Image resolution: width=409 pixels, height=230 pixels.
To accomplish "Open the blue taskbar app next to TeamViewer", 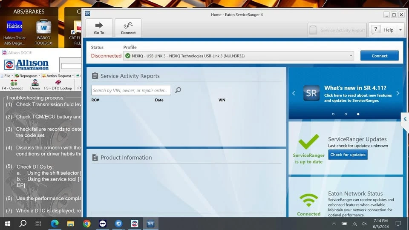I will pyautogui.click(x=118, y=224).
